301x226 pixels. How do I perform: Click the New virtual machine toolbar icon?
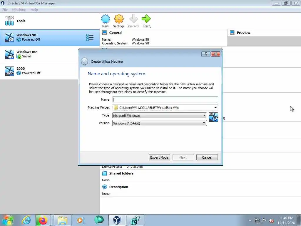[x=106, y=19]
